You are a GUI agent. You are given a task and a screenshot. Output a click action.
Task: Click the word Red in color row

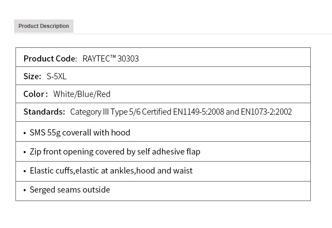coord(103,94)
